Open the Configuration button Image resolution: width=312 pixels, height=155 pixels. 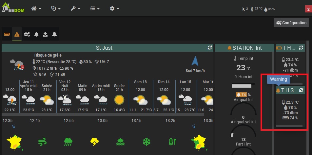coord(291,23)
